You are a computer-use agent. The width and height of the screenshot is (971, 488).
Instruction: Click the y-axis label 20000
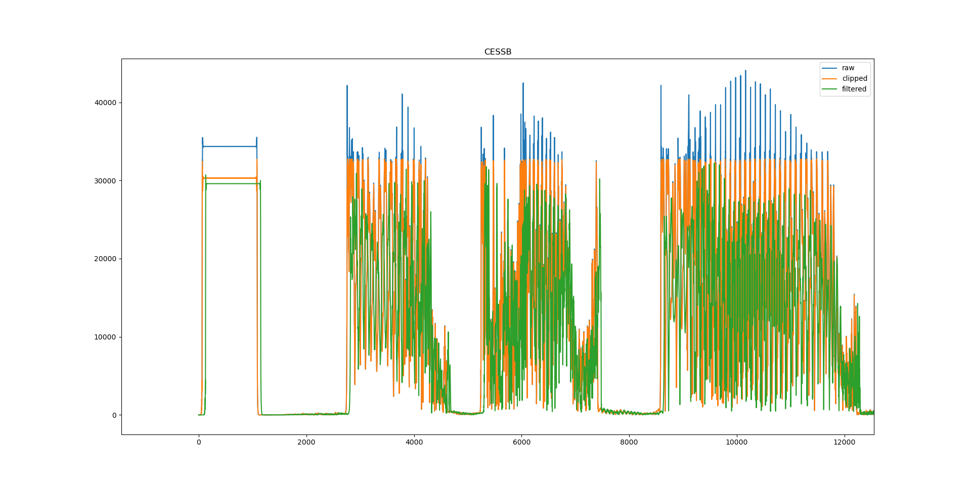pyautogui.click(x=106, y=259)
